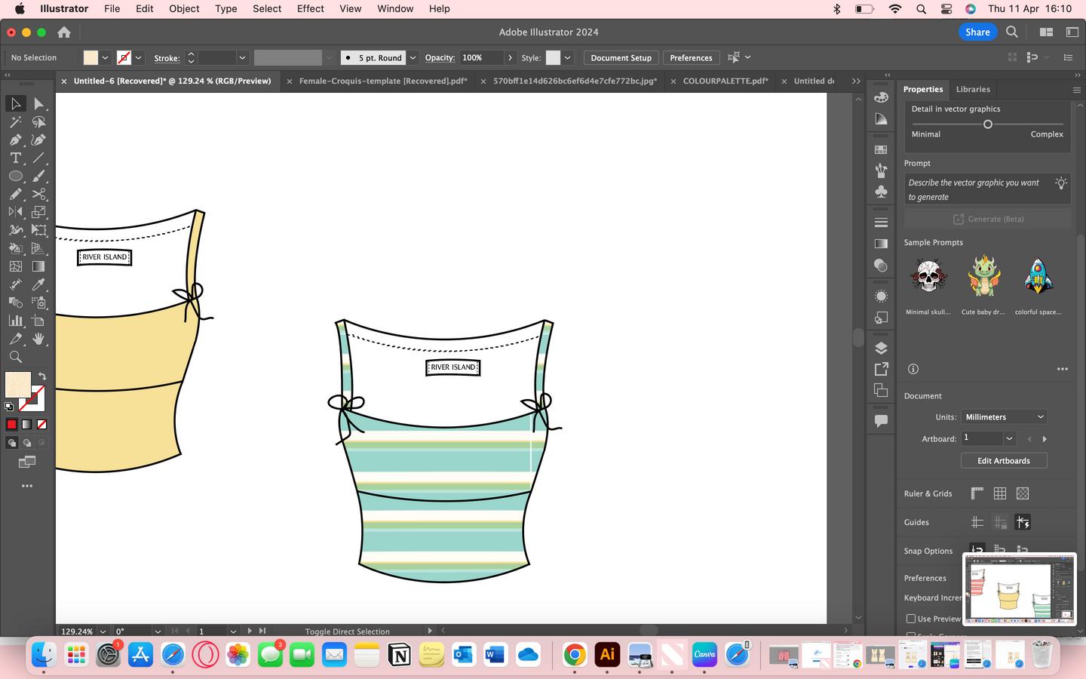The width and height of the screenshot is (1086, 679).
Task: Choose the Ellipse tool
Action: 15,176
